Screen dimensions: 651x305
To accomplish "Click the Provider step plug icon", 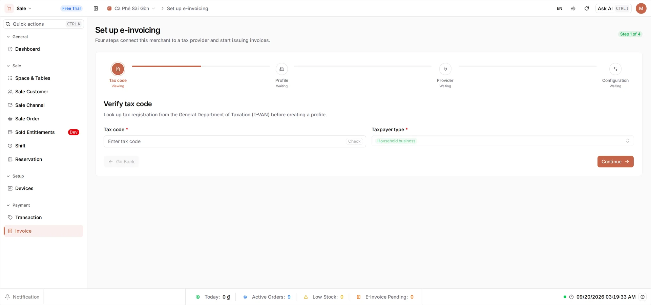I will tap(445, 69).
